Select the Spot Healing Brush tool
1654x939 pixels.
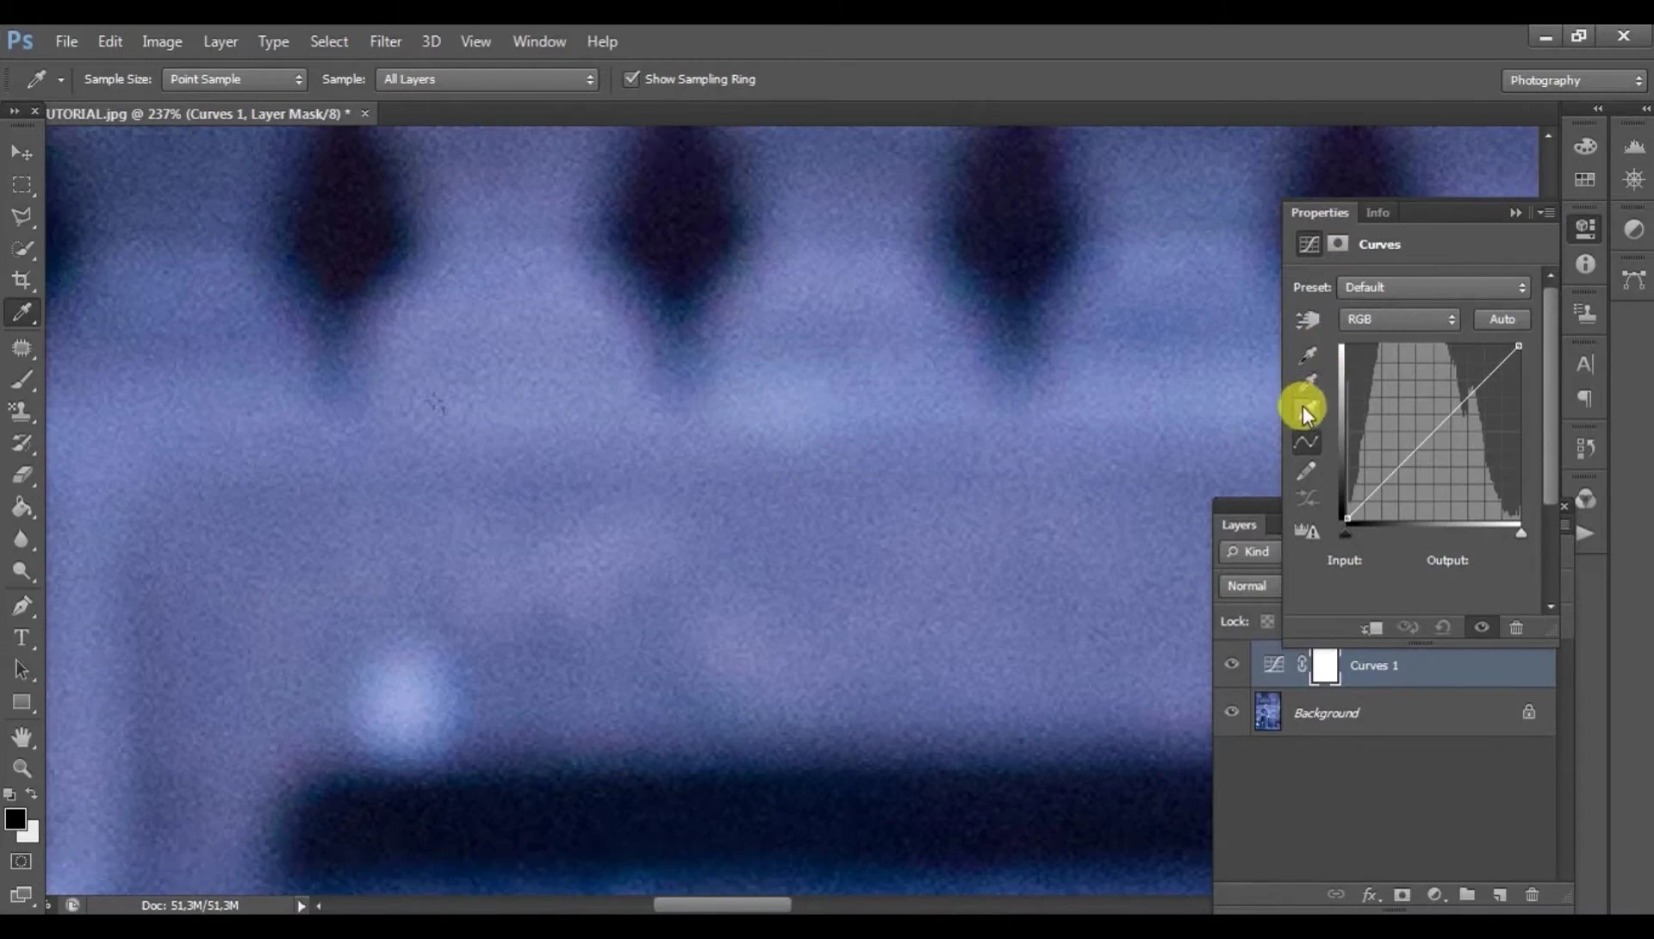coord(22,347)
